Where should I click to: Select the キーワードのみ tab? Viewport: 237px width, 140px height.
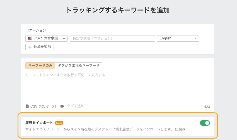click(40, 65)
